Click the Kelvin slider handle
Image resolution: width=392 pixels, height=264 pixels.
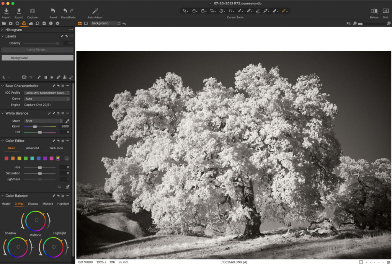(x=35, y=127)
